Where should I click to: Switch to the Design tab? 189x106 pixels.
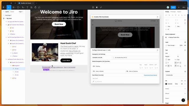pyautogui.click(x=167, y=12)
